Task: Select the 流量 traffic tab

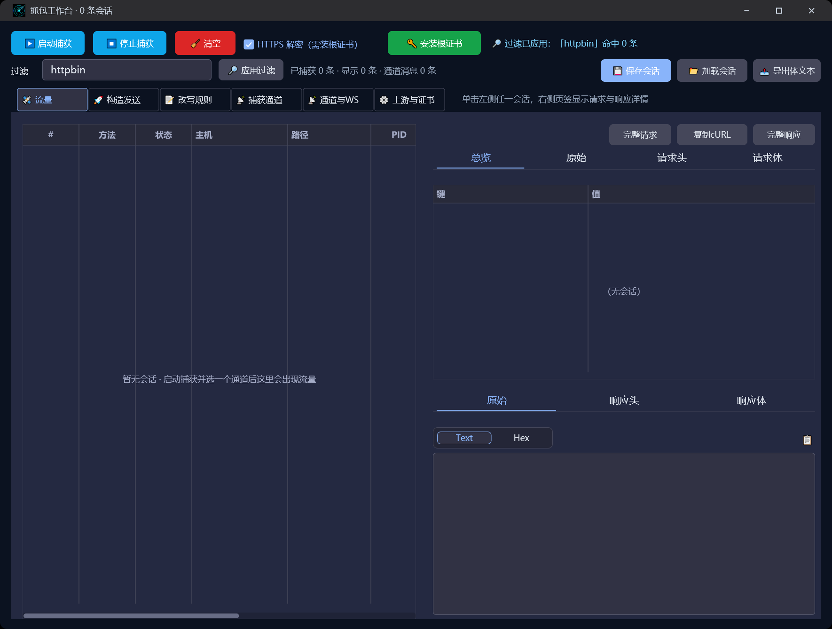Action: click(x=52, y=100)
